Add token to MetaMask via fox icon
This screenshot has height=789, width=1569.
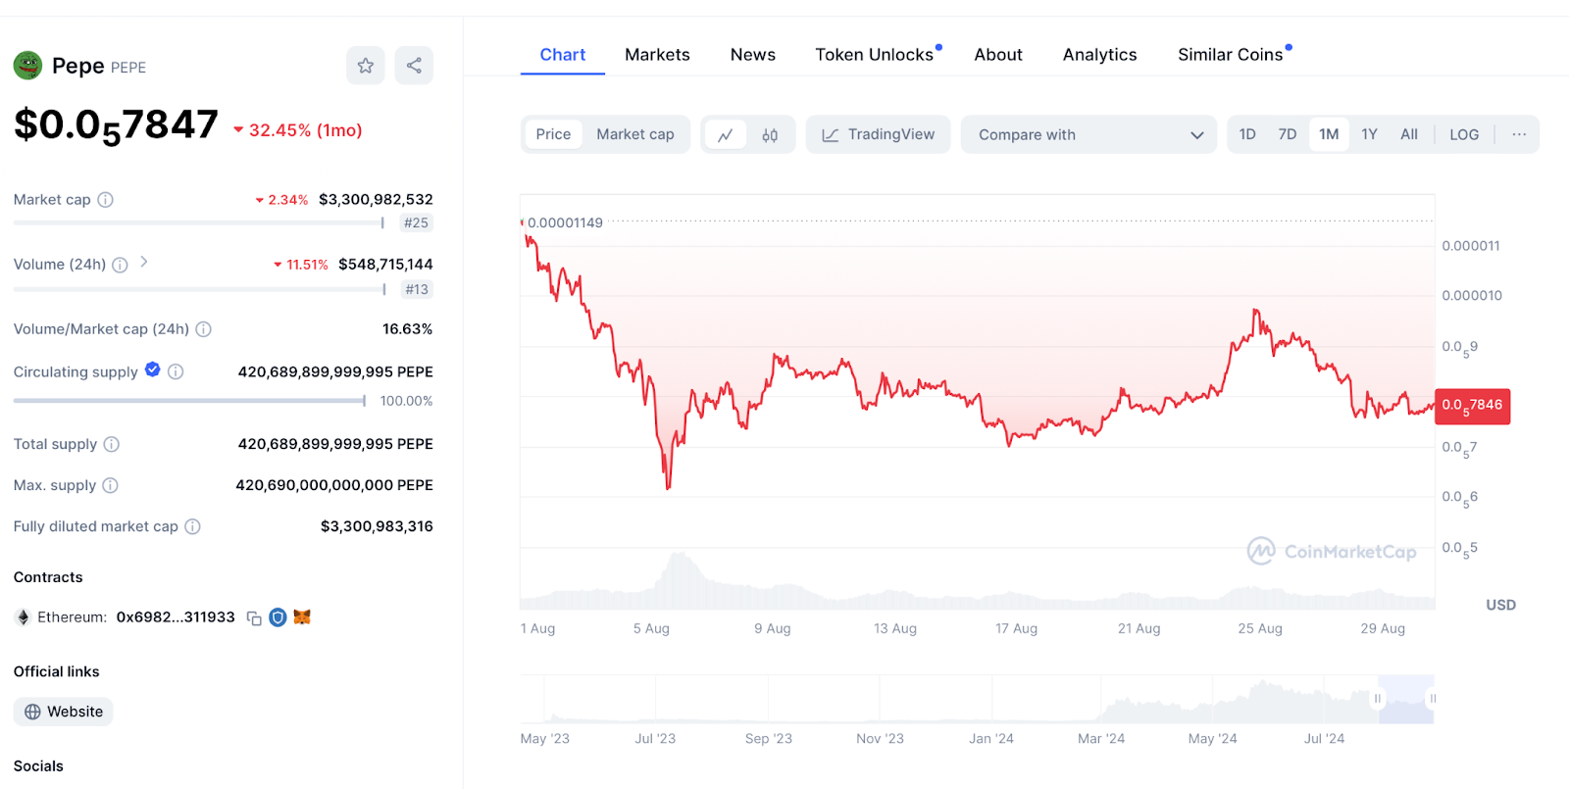point(302,616)
